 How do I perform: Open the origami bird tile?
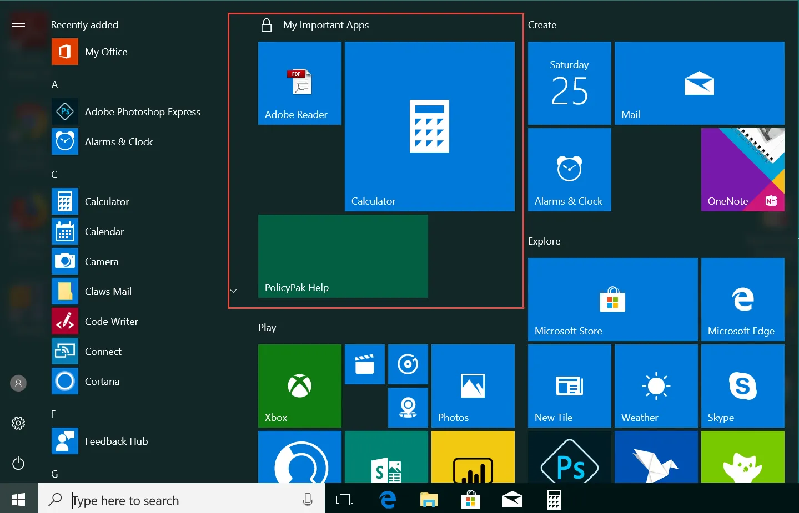[x=656, y=457]
